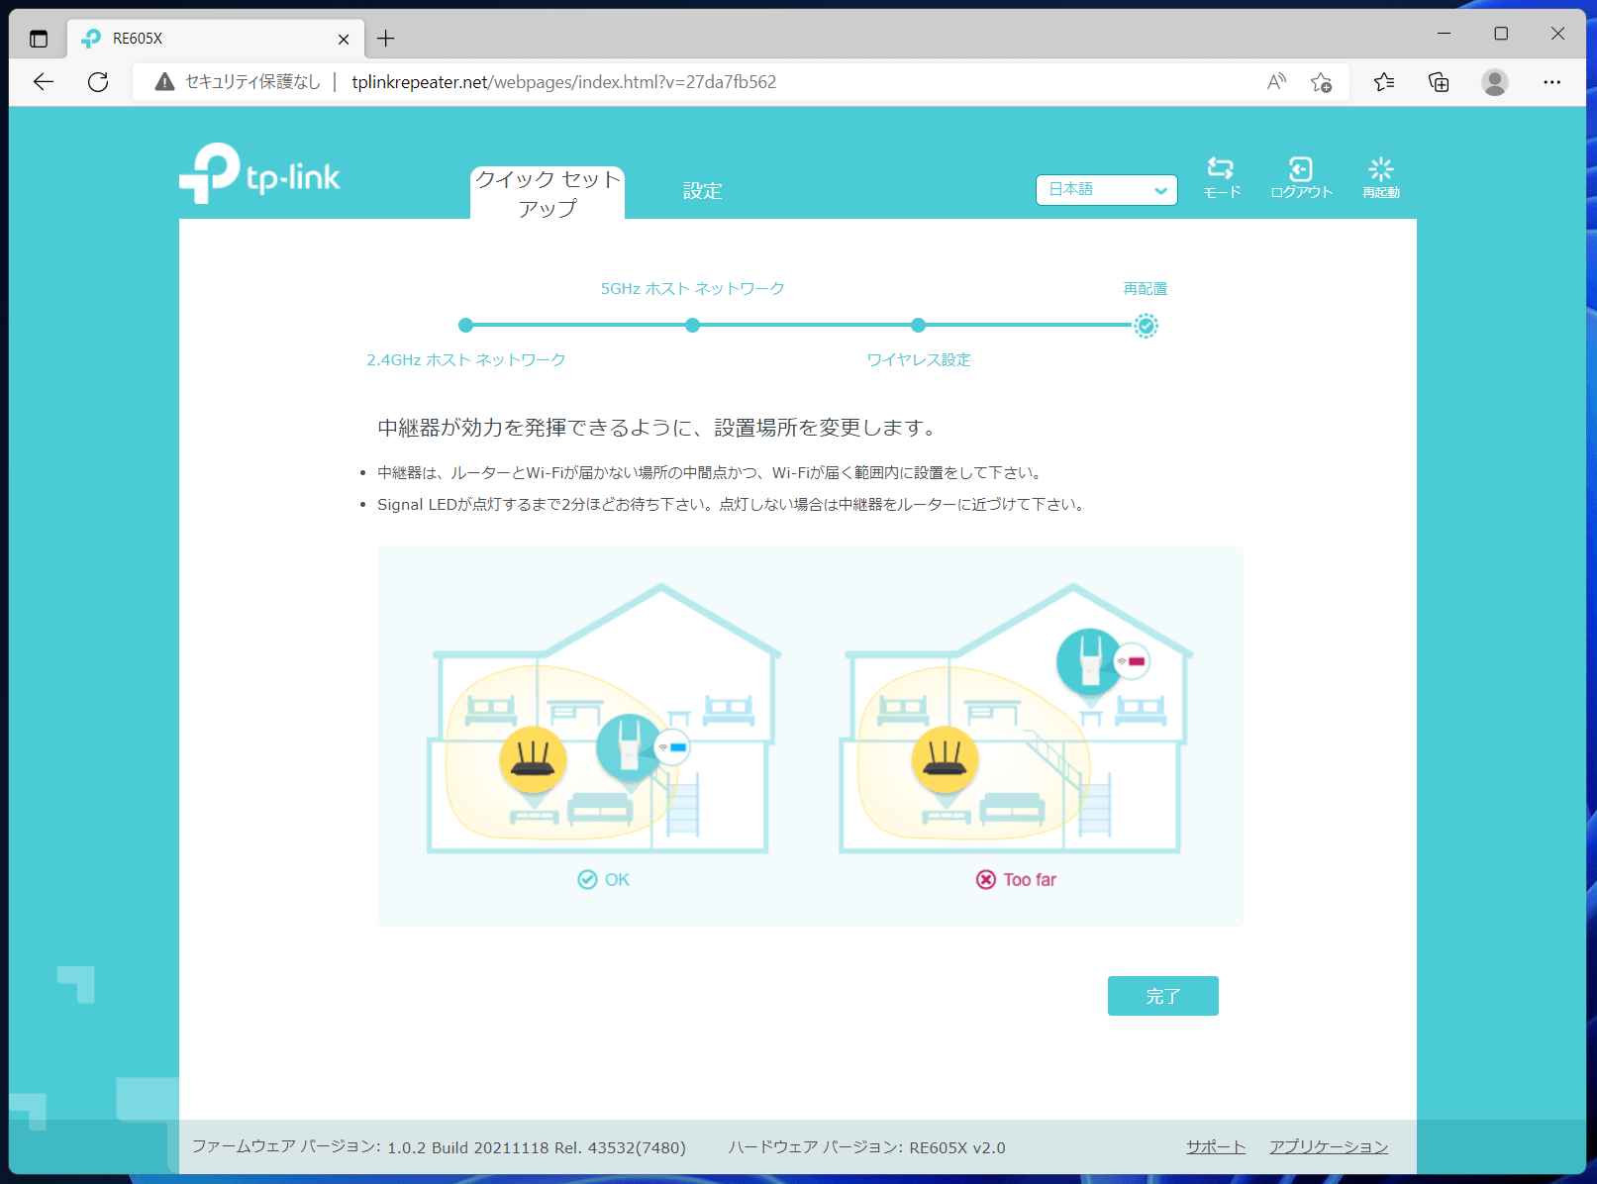The height and width of the screenshot is (1184, 1597).
Task: Open the browser profile avatar
Action: click(1494, 82)
